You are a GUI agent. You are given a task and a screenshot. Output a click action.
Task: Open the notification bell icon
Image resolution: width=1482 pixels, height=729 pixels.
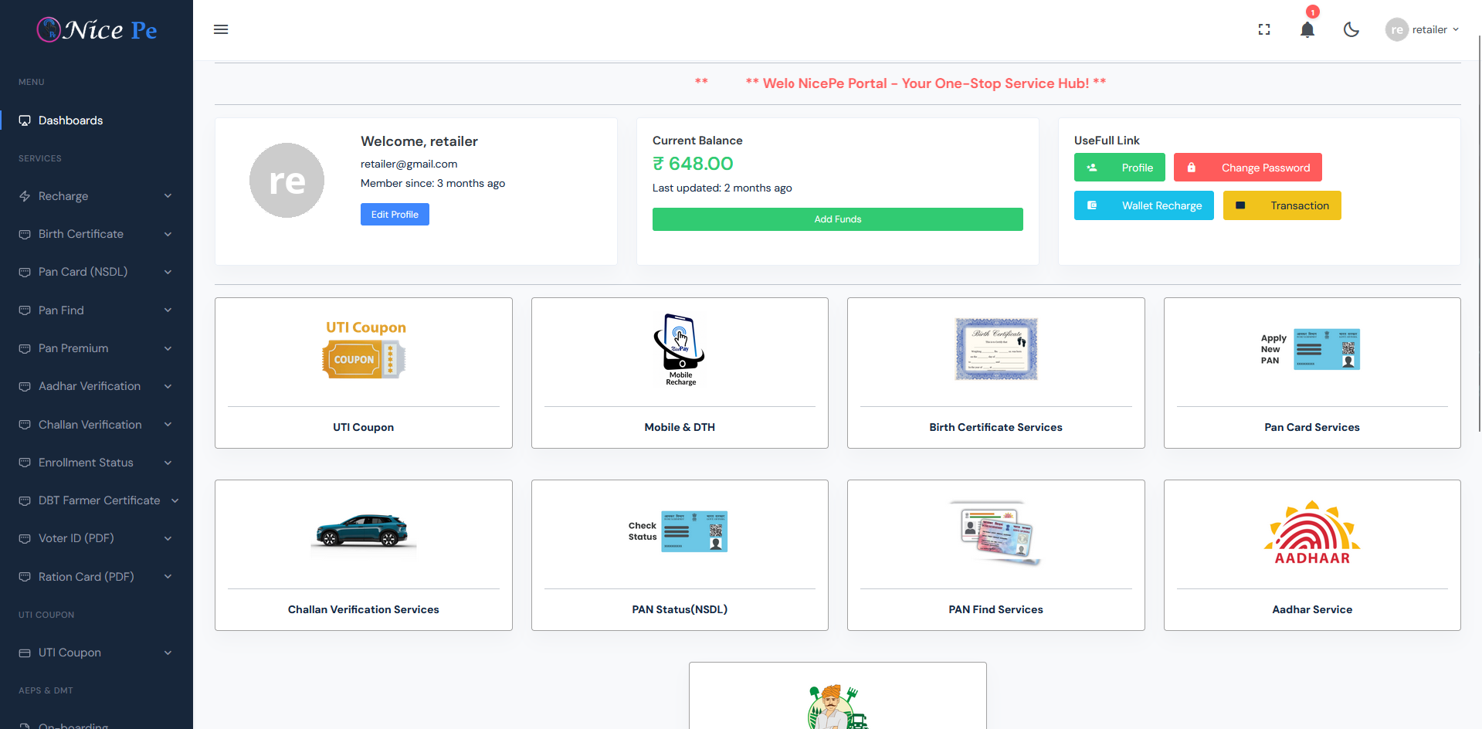point(1307,30)
